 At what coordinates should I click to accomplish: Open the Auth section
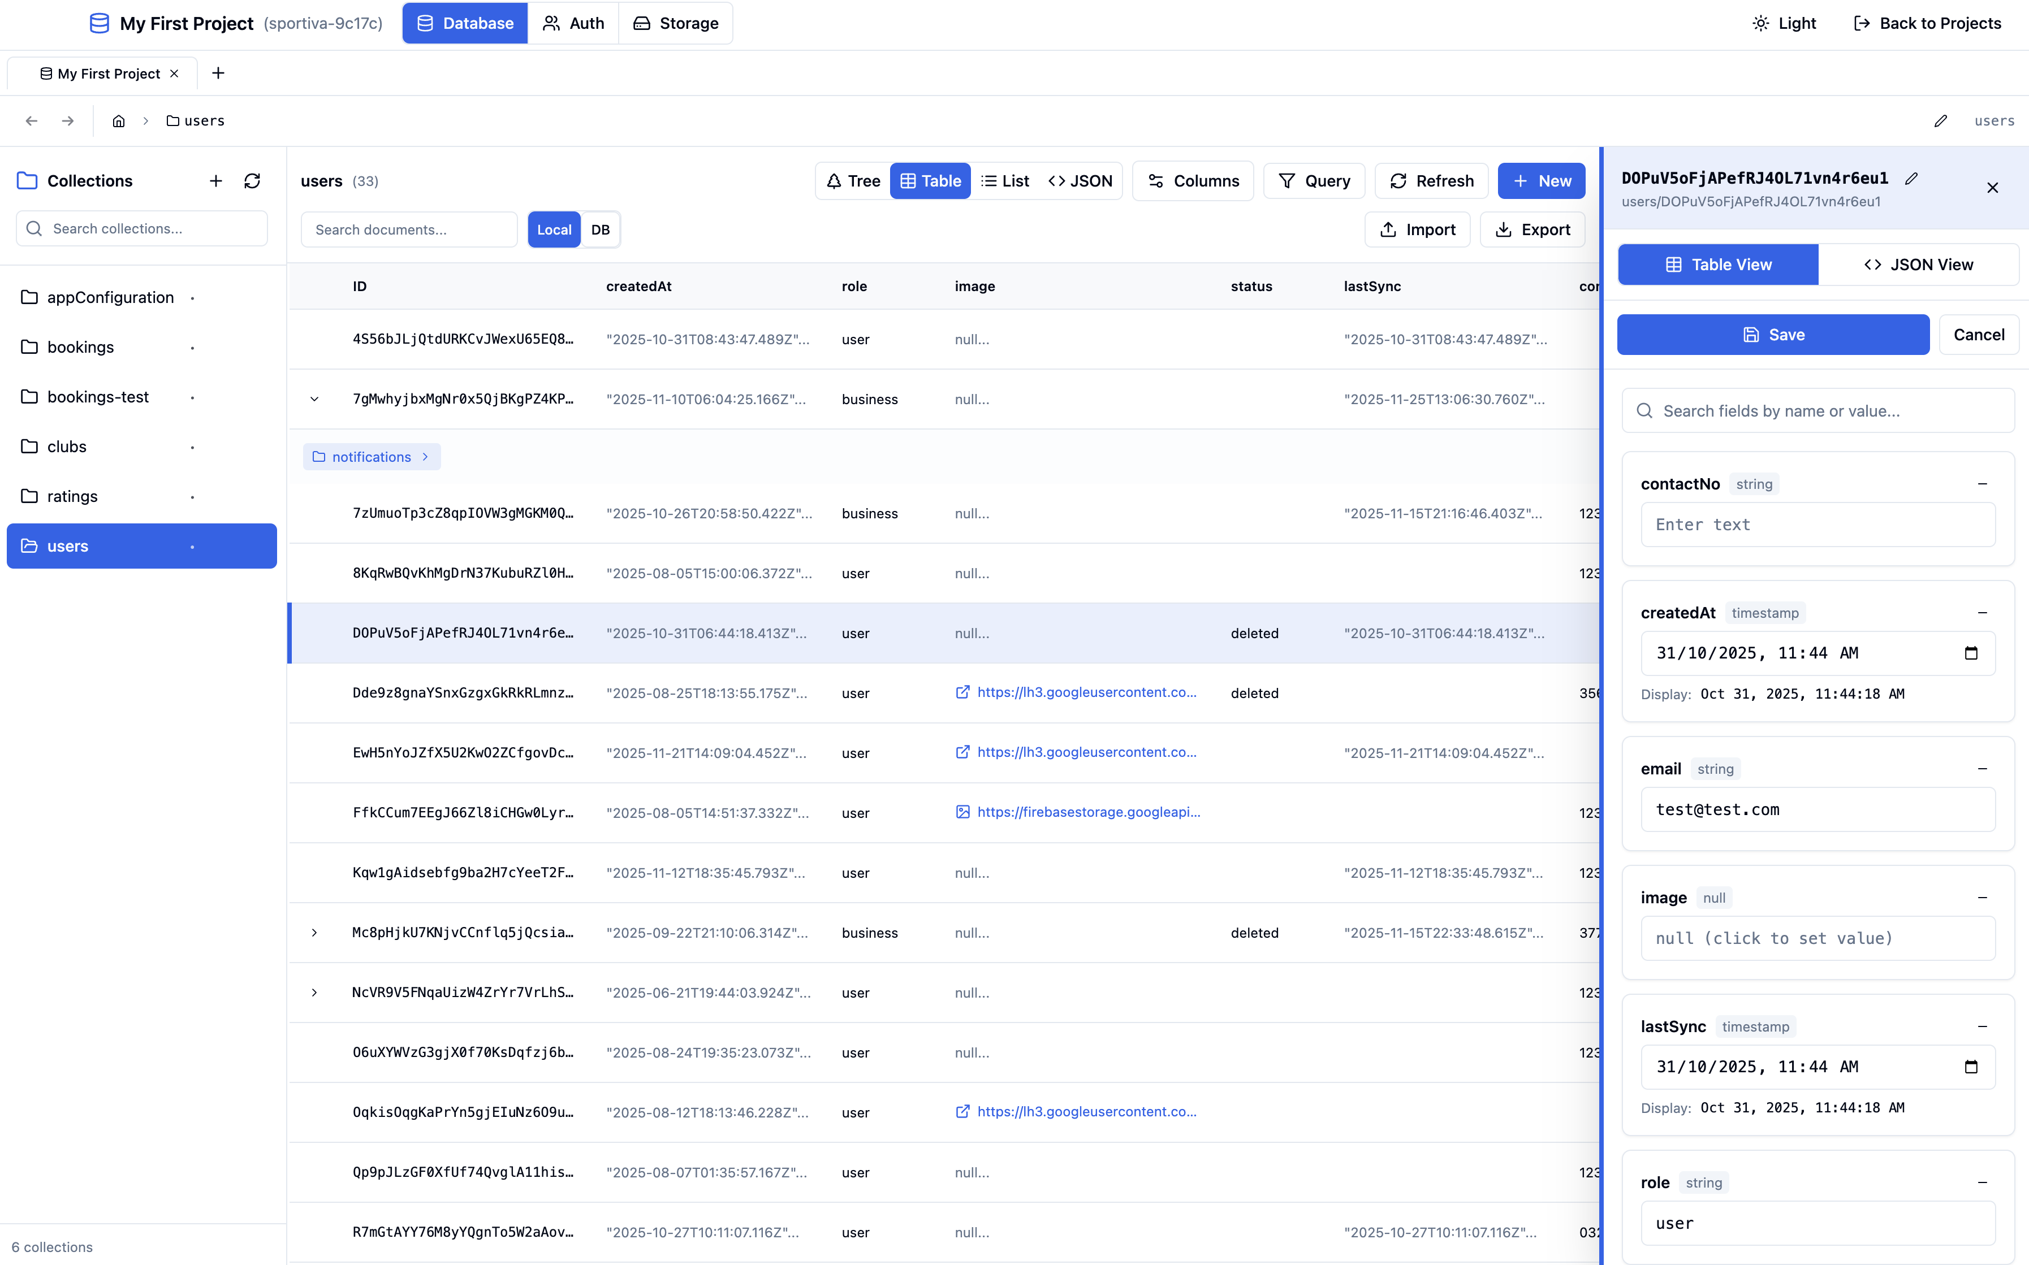tap(573, 23)
